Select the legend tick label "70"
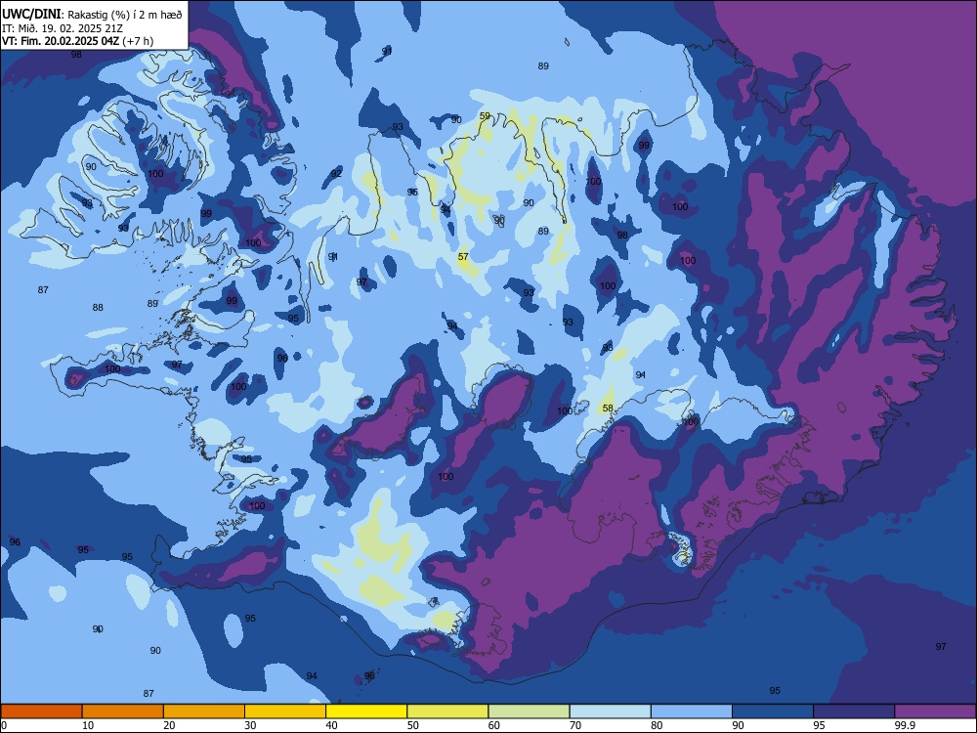This screenshot has height=733, width=977. (575, 725)
